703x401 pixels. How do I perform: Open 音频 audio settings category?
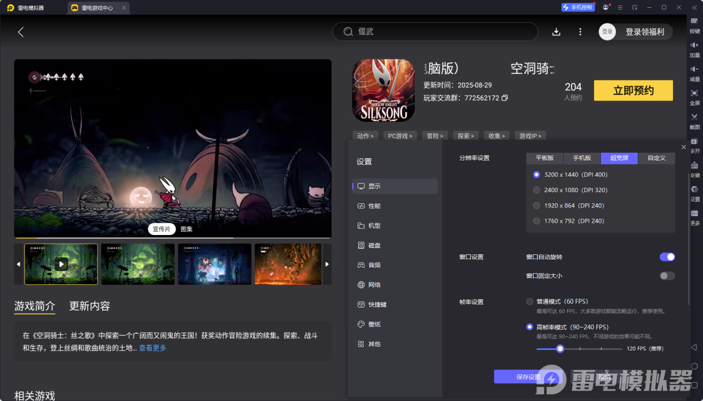[395, 265]
